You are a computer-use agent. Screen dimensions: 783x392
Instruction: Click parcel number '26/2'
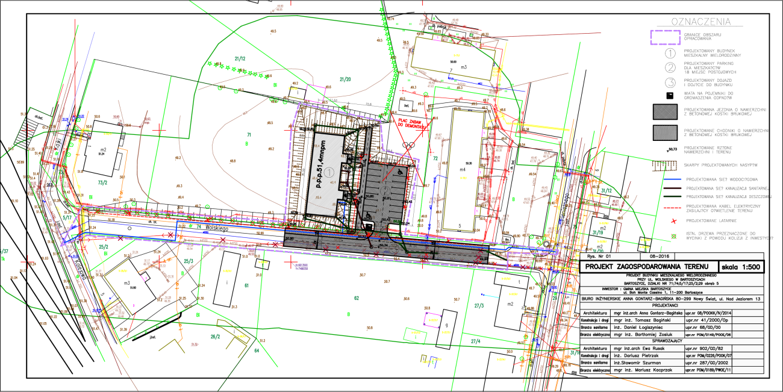click(215, 337)
